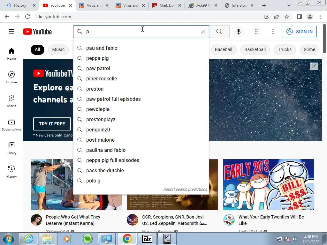327x245 pixels.
Task: Start voice search with the microphone
Action: [238, 32]
